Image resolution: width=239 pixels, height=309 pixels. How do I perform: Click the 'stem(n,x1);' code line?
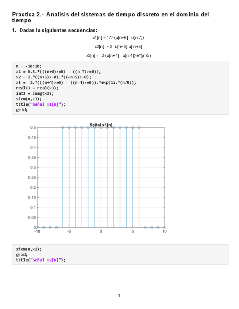point(29,99)
